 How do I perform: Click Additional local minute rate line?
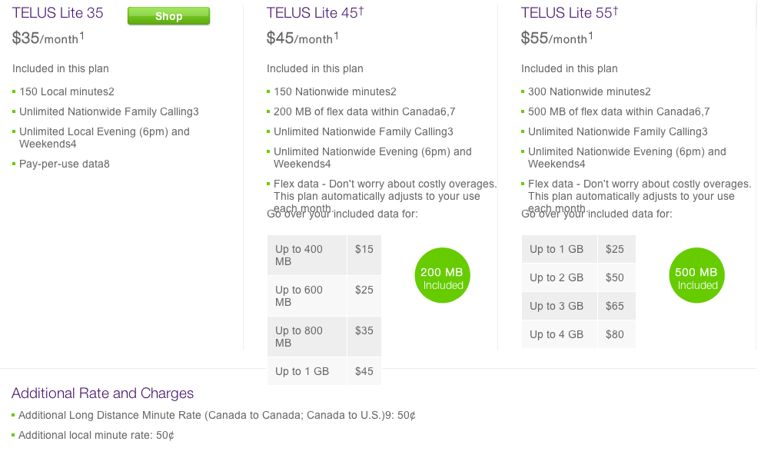point(96,435)
